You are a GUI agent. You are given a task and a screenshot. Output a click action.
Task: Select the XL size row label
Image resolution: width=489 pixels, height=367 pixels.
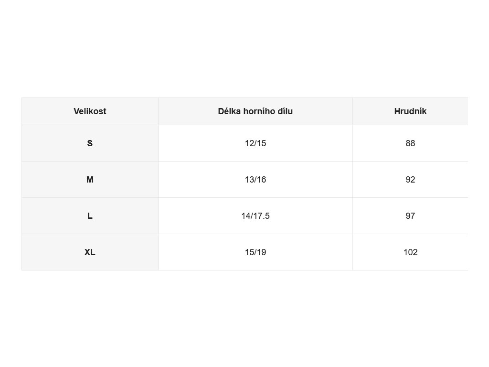[x=90, y=252]
